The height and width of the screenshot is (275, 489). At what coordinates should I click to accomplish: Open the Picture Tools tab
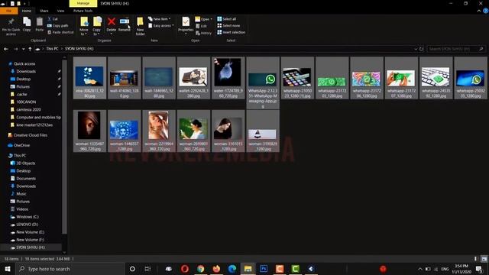click(83, 11)
